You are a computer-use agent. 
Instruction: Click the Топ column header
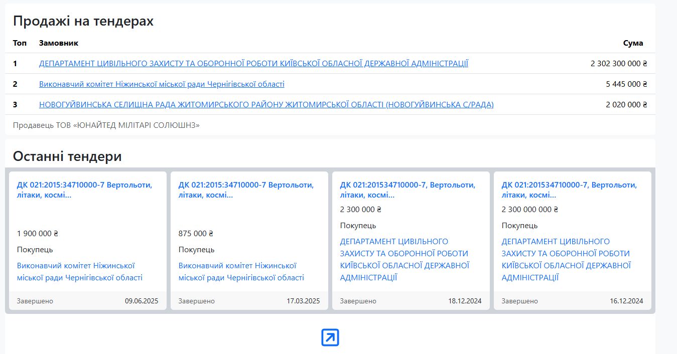point(20,43)
